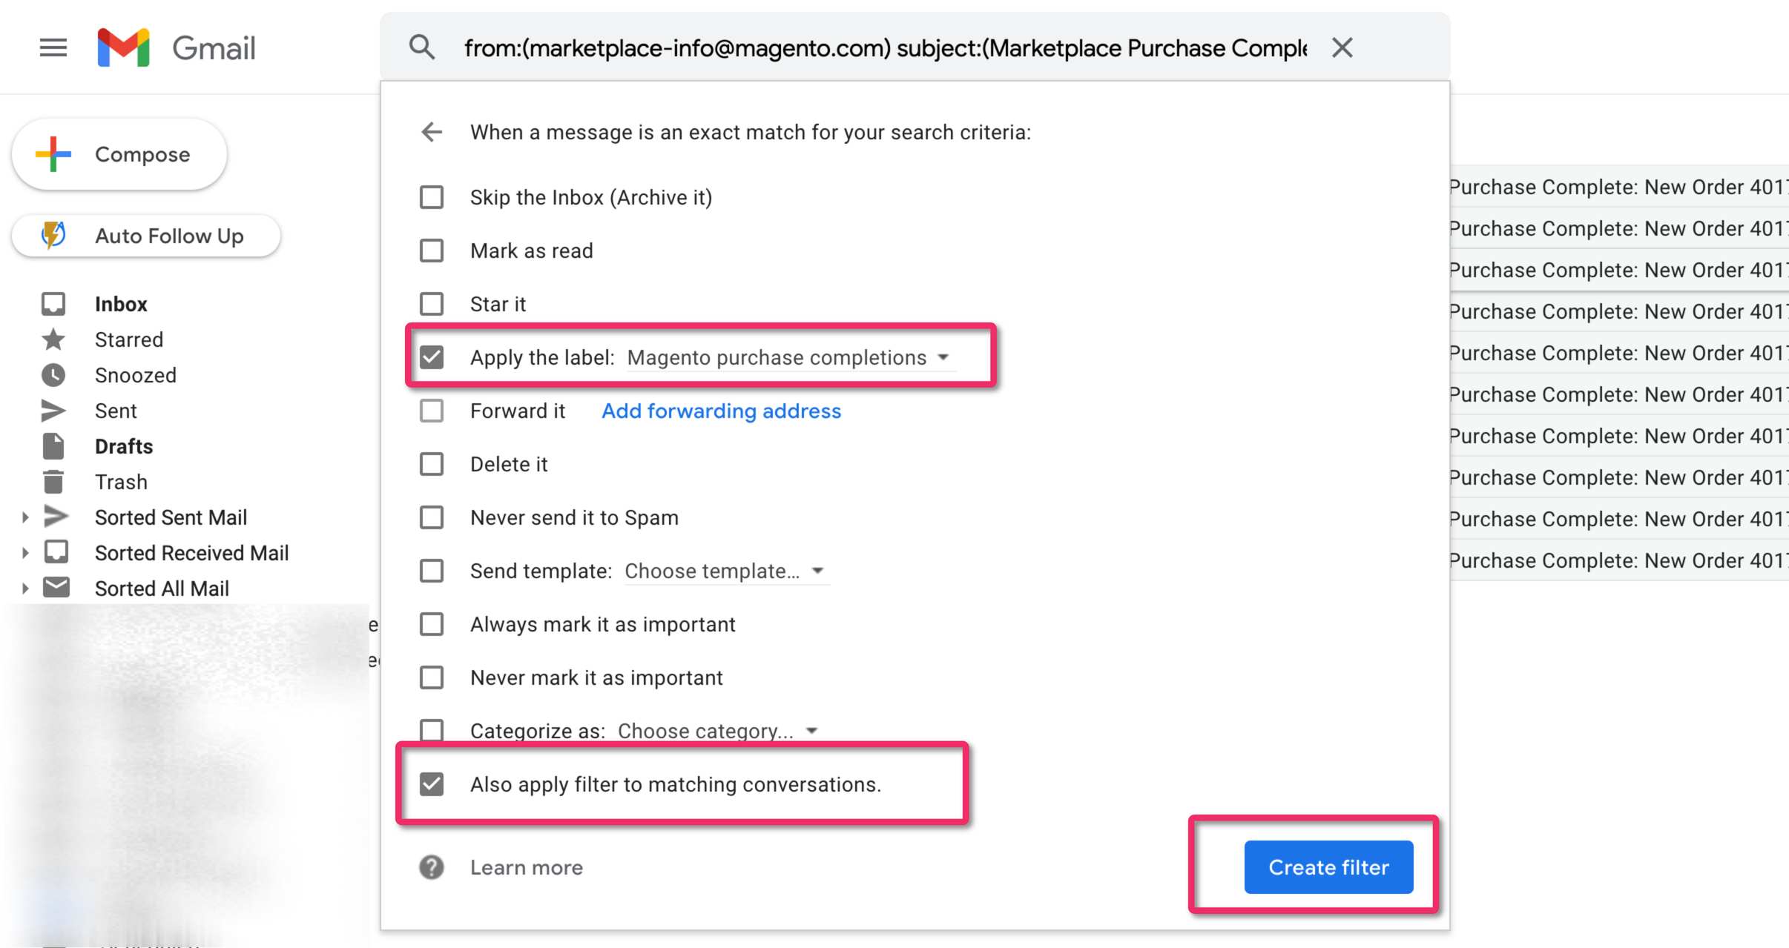Click the Compose button

pyautogui.click(x=119, y=154)
